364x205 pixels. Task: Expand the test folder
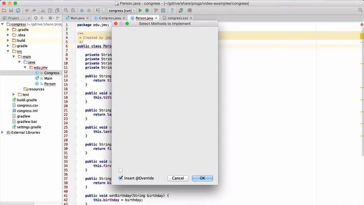point(14,95)
